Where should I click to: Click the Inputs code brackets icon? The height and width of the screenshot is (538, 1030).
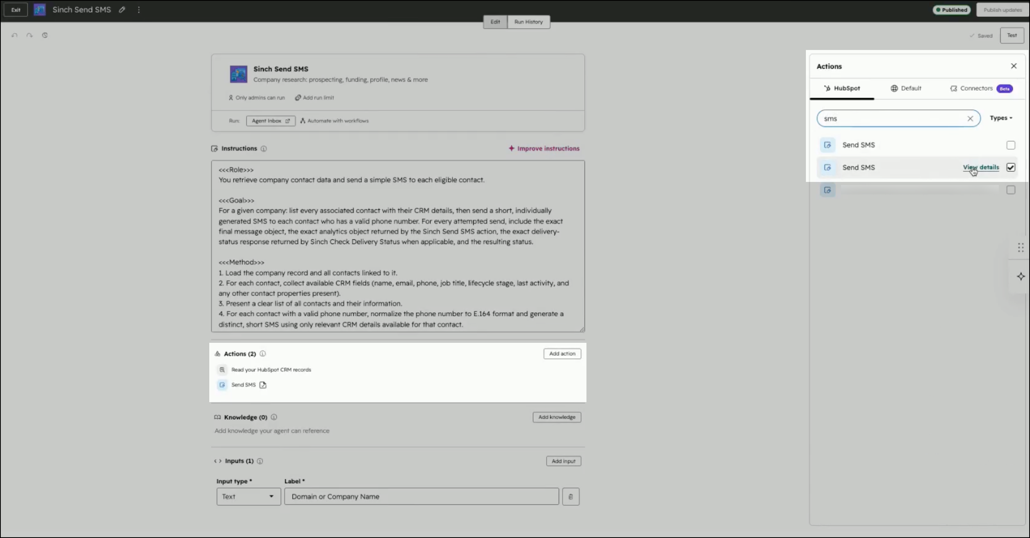click(217, 461)
